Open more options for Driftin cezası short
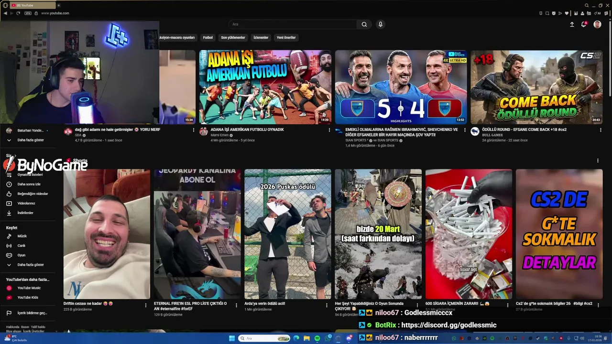The height and width of the screenshot is (344, 612). click(146, 305)
